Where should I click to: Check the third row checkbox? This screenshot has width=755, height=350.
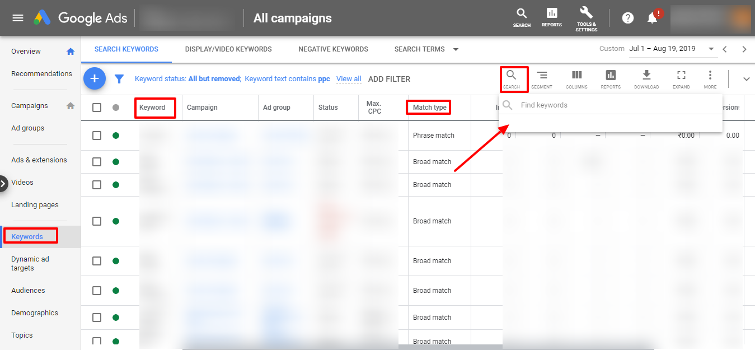[97, 185]
